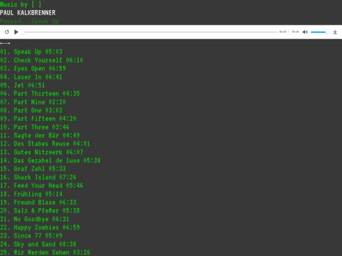The height and width of the screenshot is (256, 342).
Task: Click the small double-arrow width toggle below the player
Action: 5,44
